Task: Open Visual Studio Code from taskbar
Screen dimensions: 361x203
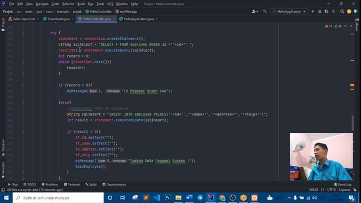Action: [157, 198]
